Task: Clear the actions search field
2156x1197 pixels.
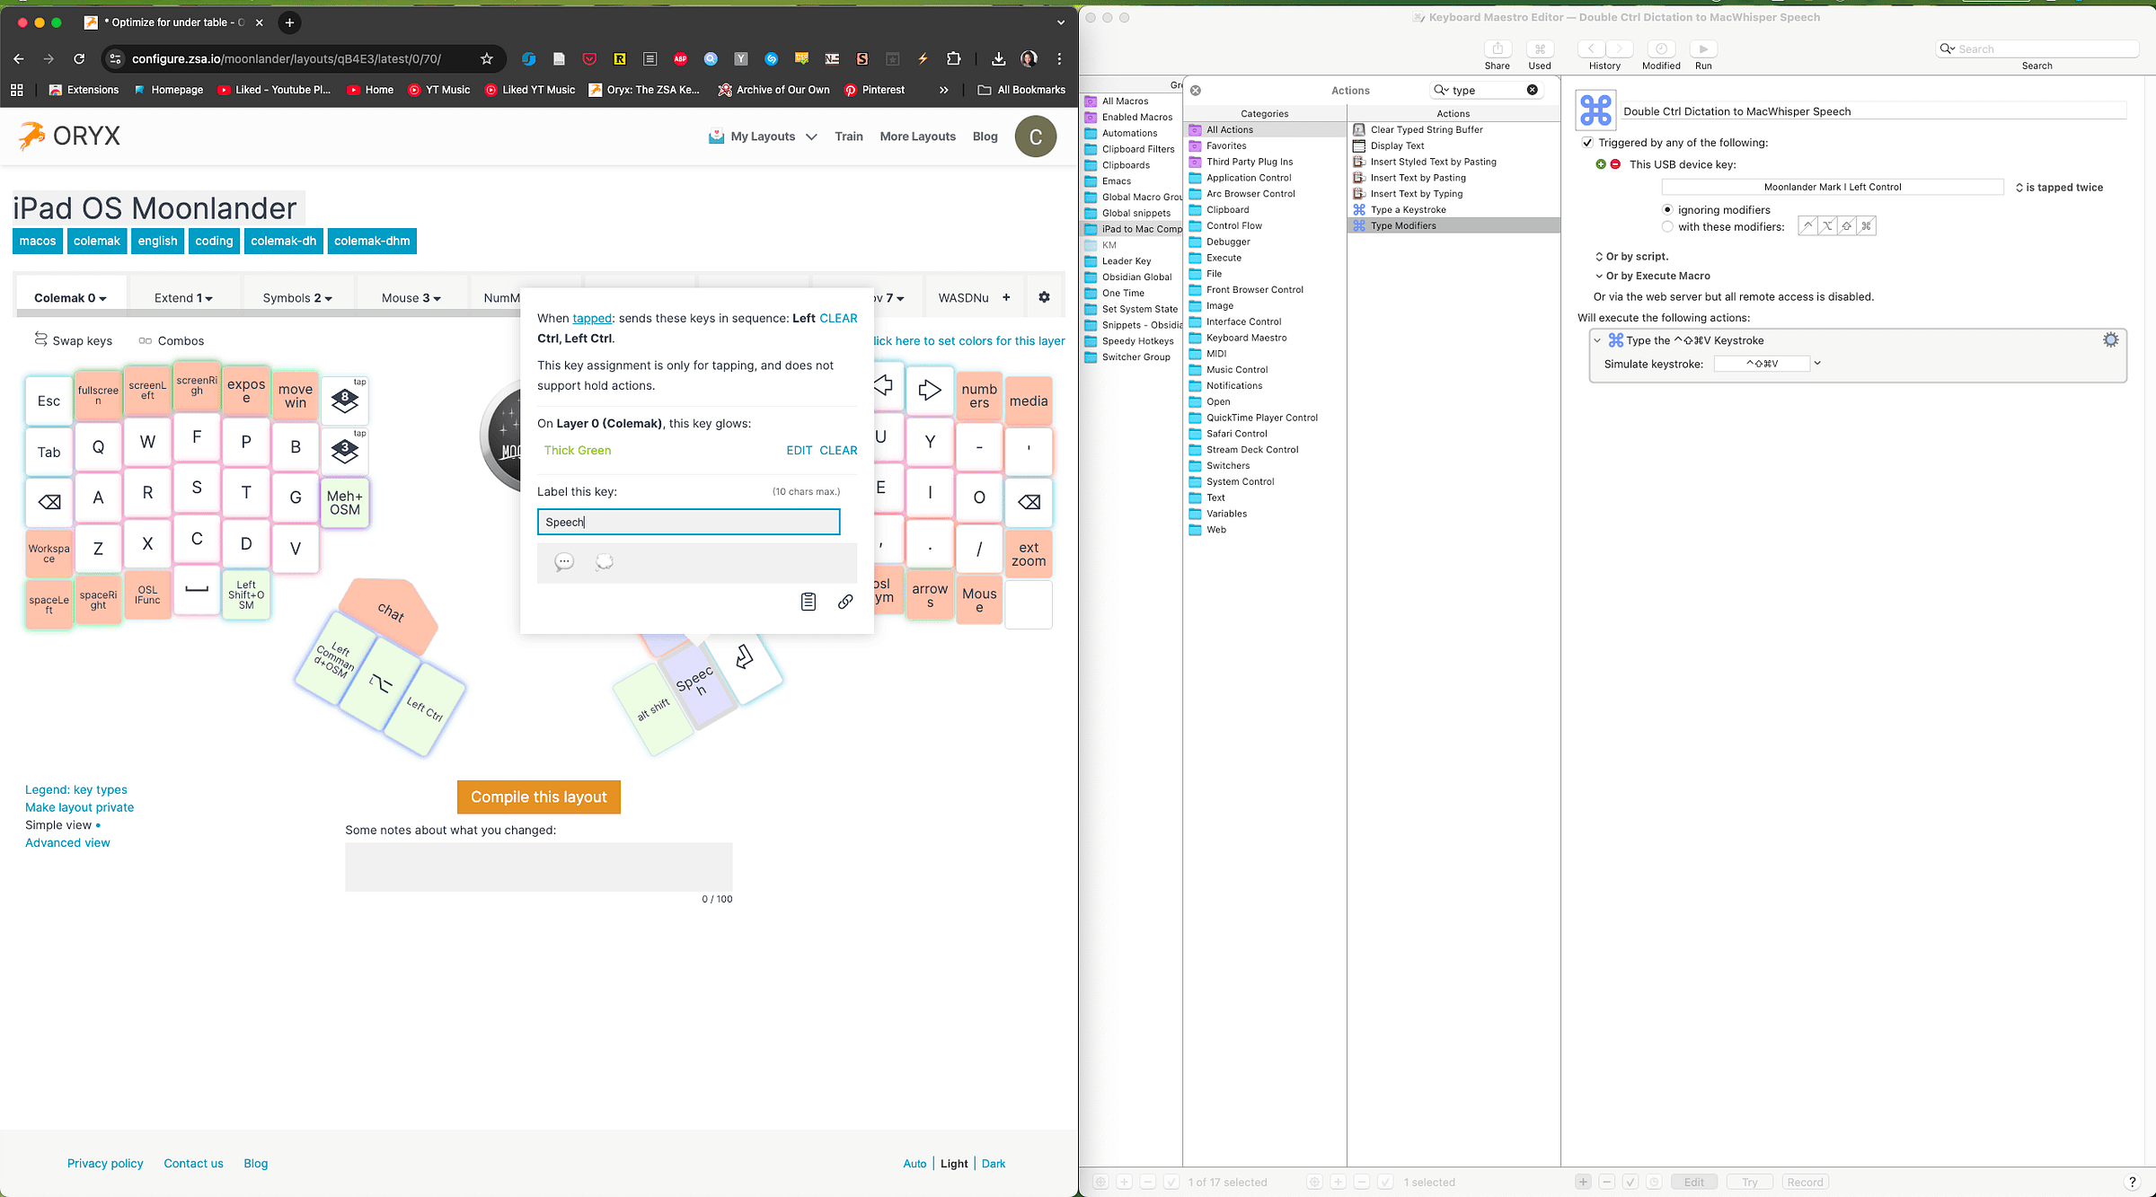Action: tap(1533, 90)
